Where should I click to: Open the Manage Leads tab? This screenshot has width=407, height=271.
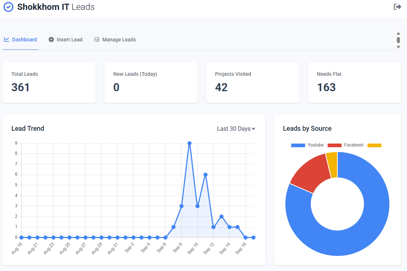point(119,39)
